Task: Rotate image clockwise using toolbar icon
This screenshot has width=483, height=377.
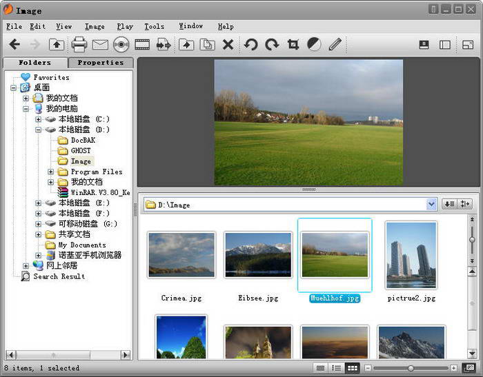Action: click(272, 45)
